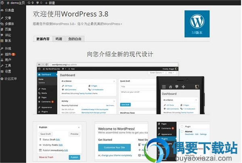
Task: Click the mobile phone dashboard preview
Action: (180, 95)
